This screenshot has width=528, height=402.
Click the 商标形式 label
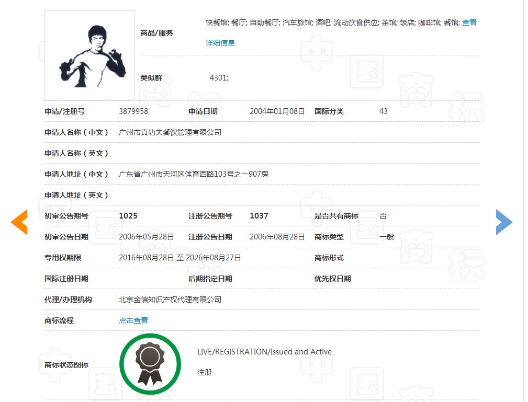pos(329,258)
